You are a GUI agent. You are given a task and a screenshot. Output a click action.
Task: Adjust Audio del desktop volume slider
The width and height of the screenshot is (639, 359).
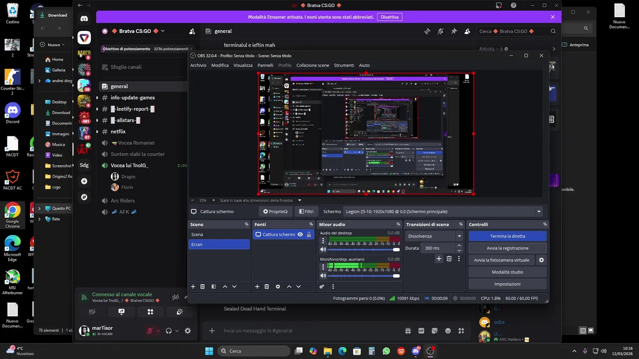(364, 249)
